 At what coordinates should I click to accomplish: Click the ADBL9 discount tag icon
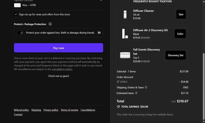(x=118, y=82)
